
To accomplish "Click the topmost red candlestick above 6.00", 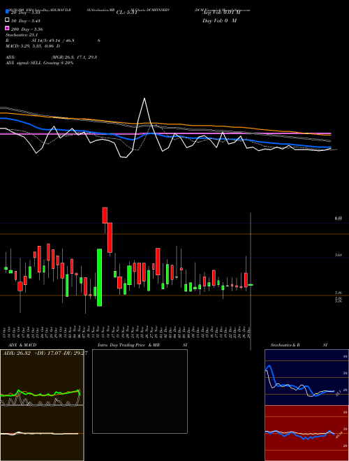I will click(x=105, y=215).
